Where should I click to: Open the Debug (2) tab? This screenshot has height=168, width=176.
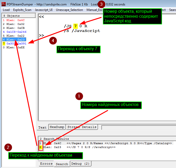[x=80, y=164]
